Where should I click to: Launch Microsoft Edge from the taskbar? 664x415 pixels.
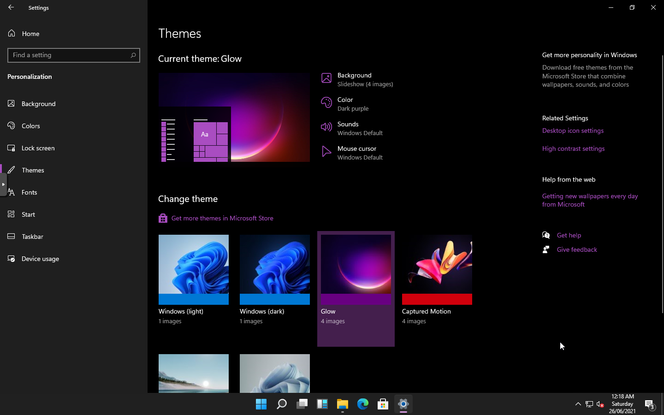[362, 404]
